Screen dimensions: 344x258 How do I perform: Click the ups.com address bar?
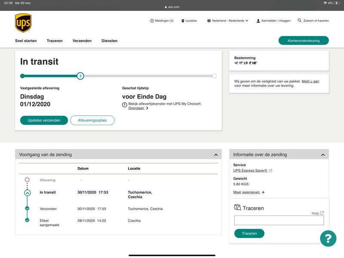[x=172, y=7]
